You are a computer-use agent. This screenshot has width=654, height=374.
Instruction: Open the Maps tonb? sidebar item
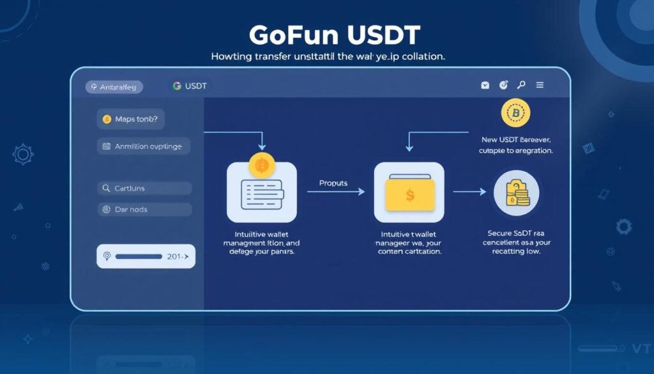[x=131, y=120]
